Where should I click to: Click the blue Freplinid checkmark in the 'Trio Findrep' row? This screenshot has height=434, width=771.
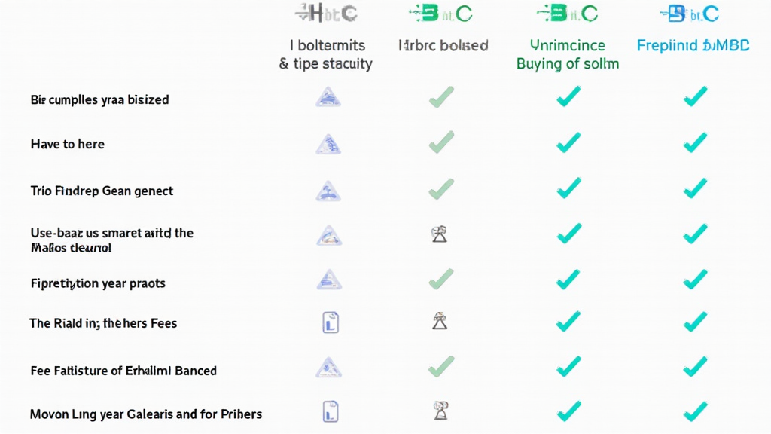pos(695,188)
